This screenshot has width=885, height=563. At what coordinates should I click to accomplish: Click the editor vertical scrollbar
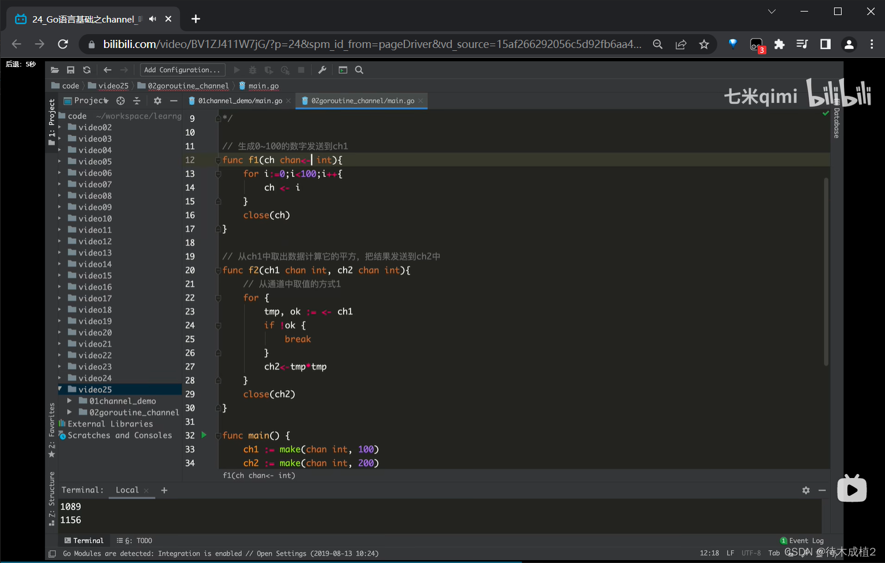(x=826, y=272)
